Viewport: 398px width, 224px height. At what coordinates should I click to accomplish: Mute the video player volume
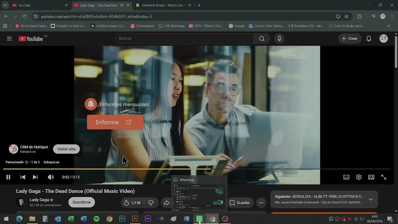pyautogui.click(x=51, y=177)
